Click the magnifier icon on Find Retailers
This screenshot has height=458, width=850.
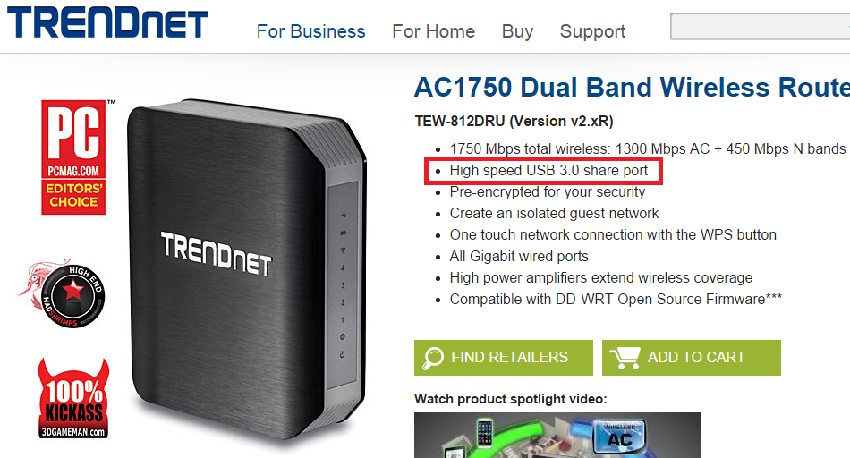point(433,358)
